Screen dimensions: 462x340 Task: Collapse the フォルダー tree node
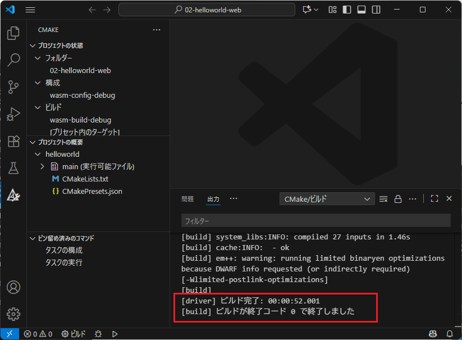(x=38, y=58)
